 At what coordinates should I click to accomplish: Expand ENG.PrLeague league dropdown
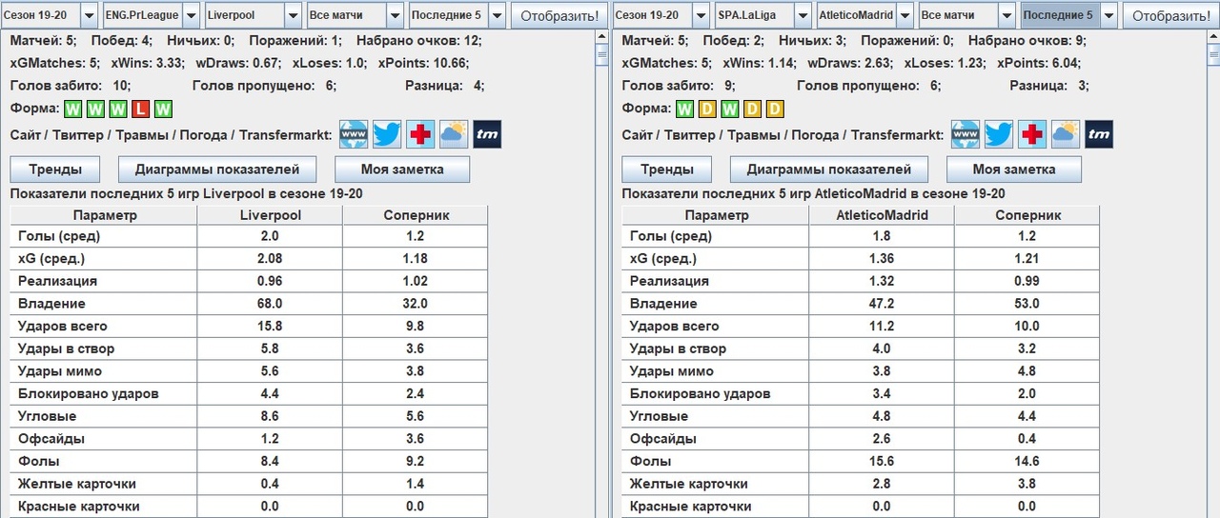[190, 15]
